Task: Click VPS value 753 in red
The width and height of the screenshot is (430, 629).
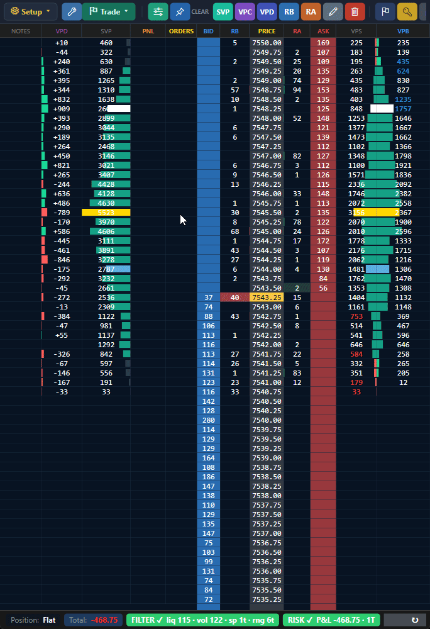Action: [x=356, y=316]
